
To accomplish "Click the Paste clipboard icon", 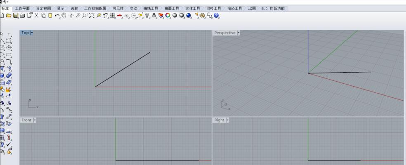I will pos(50,16).
